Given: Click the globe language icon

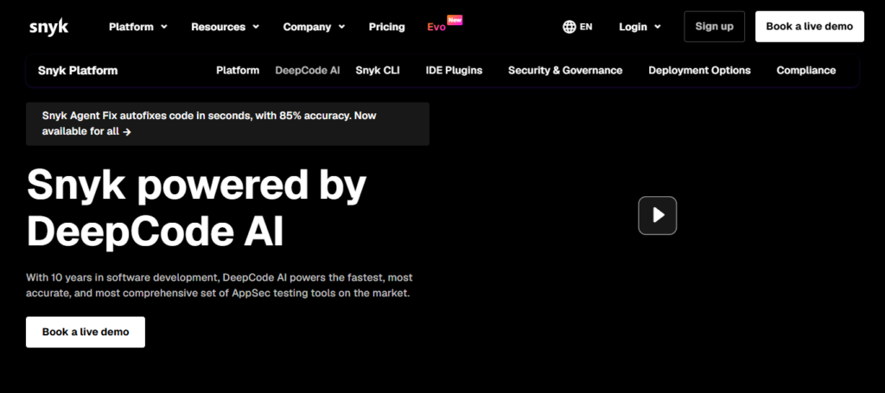Looking at the screenshot, I should (569, 27).
